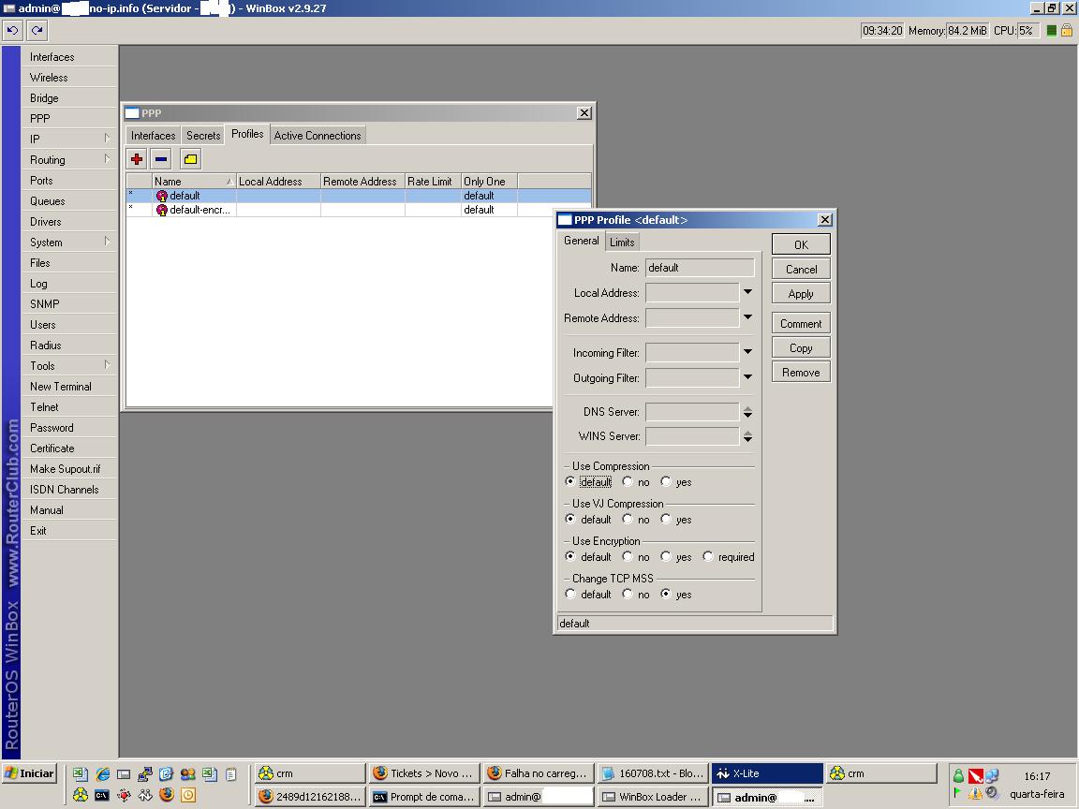Viewport: 1079px width, 809px height.
Task: Expand the Local Address dropdown arrow
Action: coord(747,292)
